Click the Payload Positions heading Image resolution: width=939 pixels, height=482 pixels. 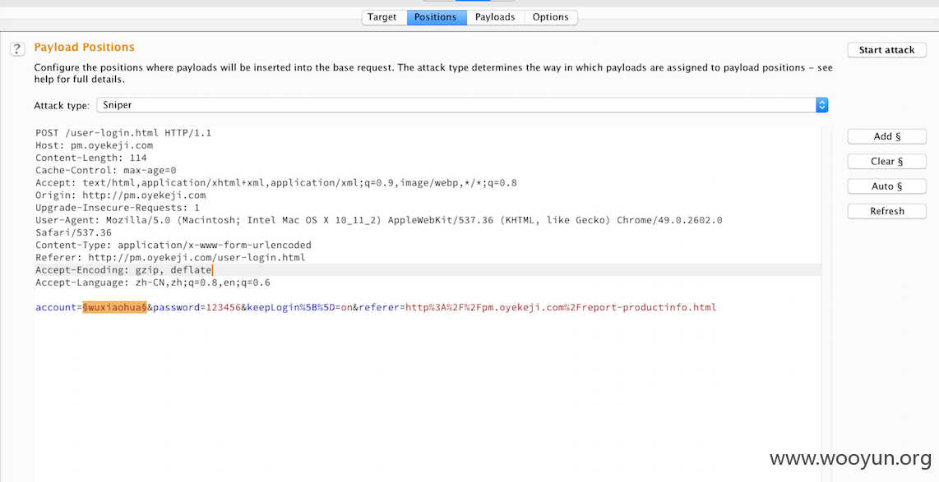(x=85, y=48)
